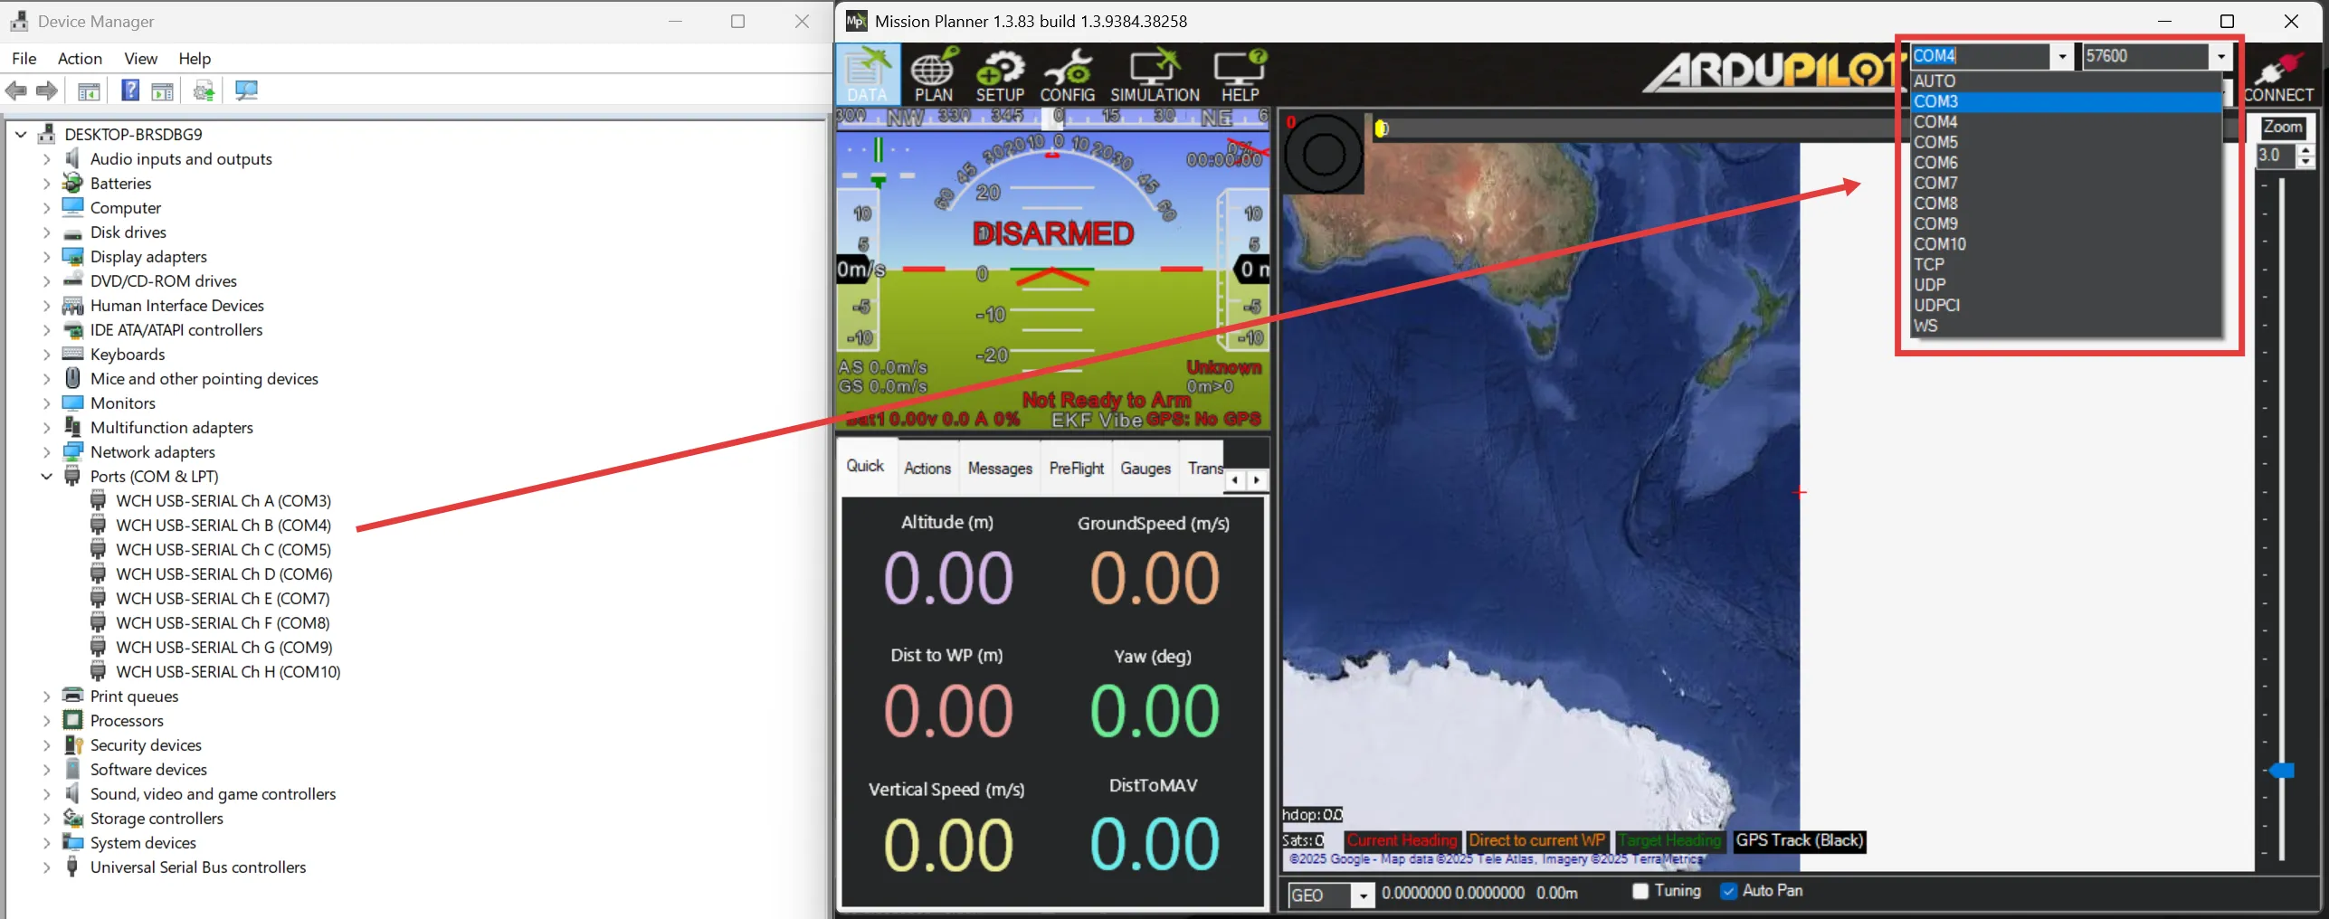Open the baud rate 57600 dropdown
The image size is (2329, 919).
tap(2220, 56)
